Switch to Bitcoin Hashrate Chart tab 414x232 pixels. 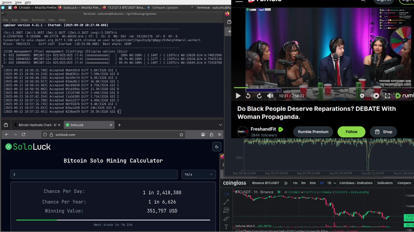click(38, 125)
